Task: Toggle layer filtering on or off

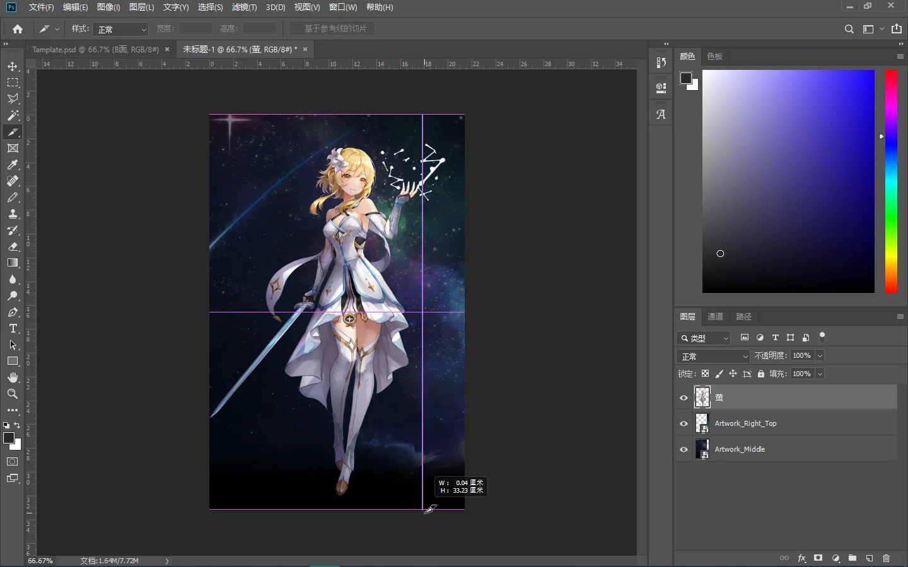Action: coord(822,337)
